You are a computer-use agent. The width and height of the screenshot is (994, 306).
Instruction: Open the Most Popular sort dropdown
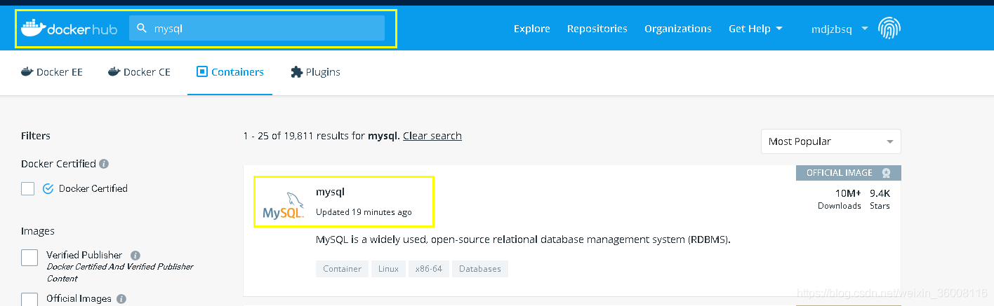coord(830,141)
